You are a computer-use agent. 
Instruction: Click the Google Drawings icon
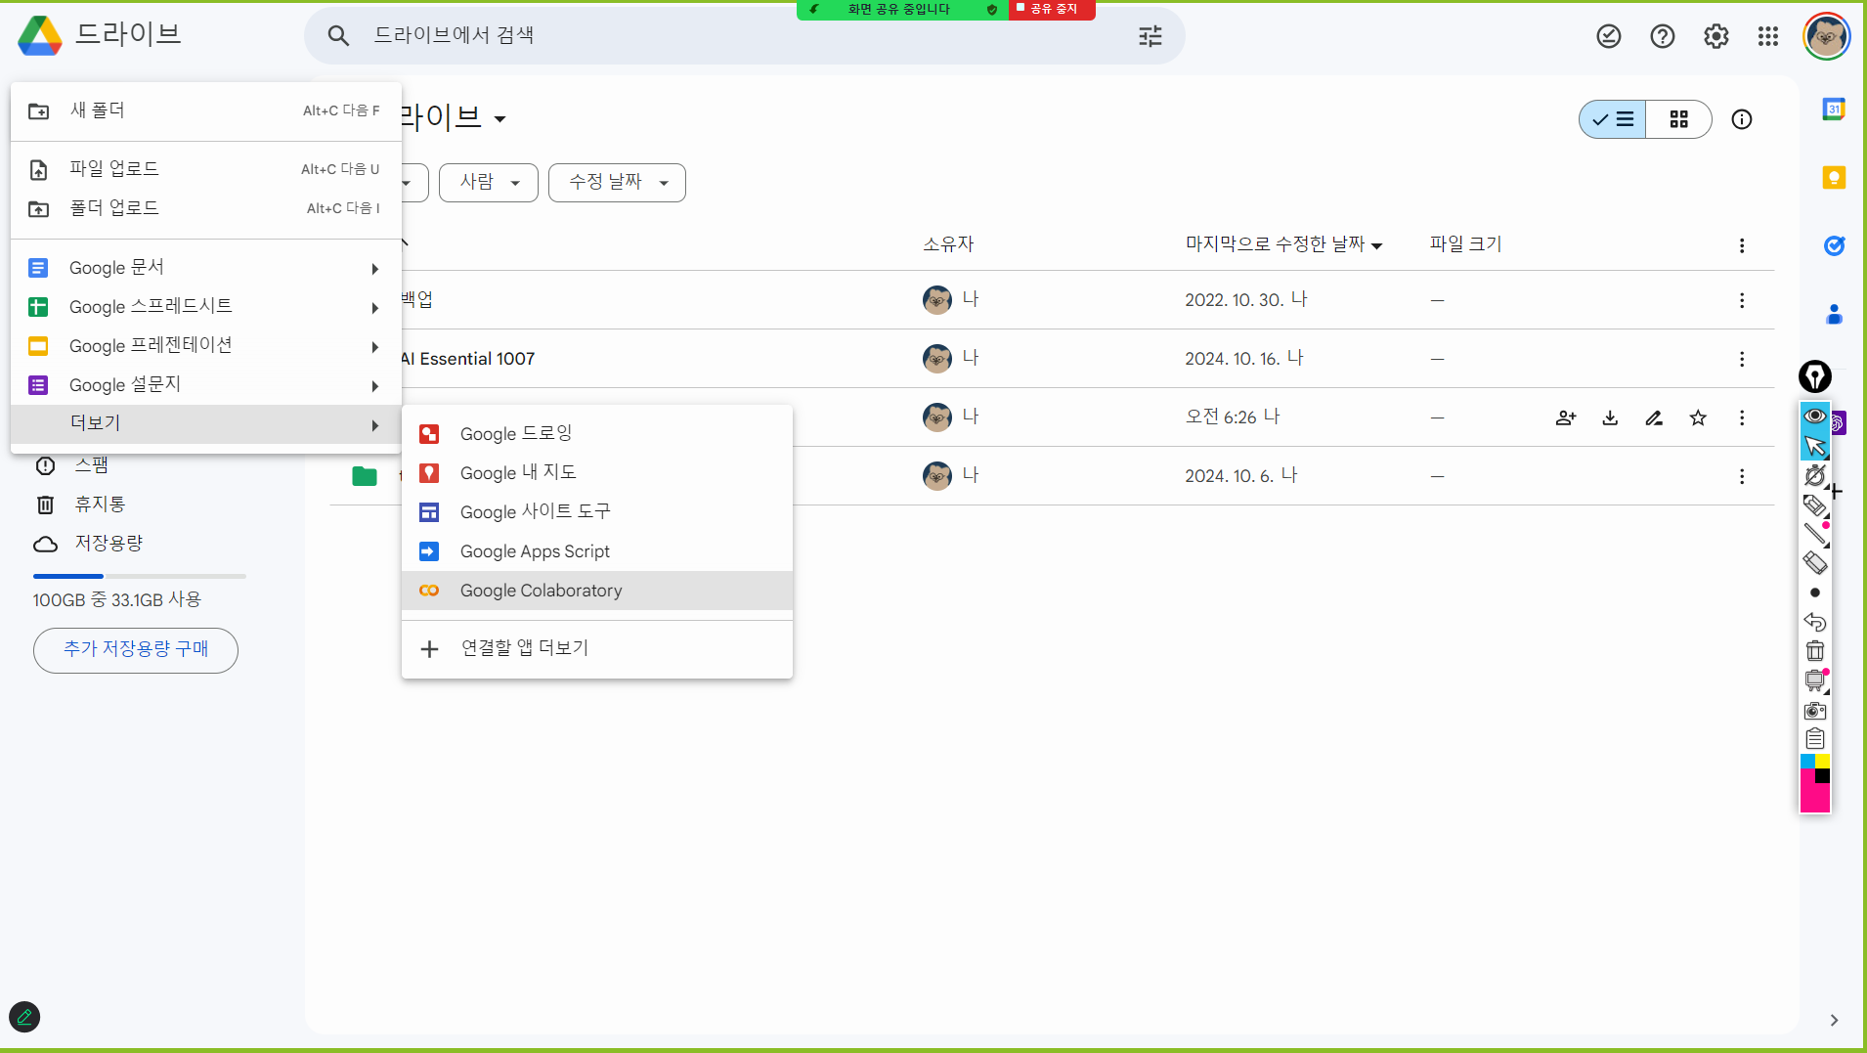tap(429, 434)
